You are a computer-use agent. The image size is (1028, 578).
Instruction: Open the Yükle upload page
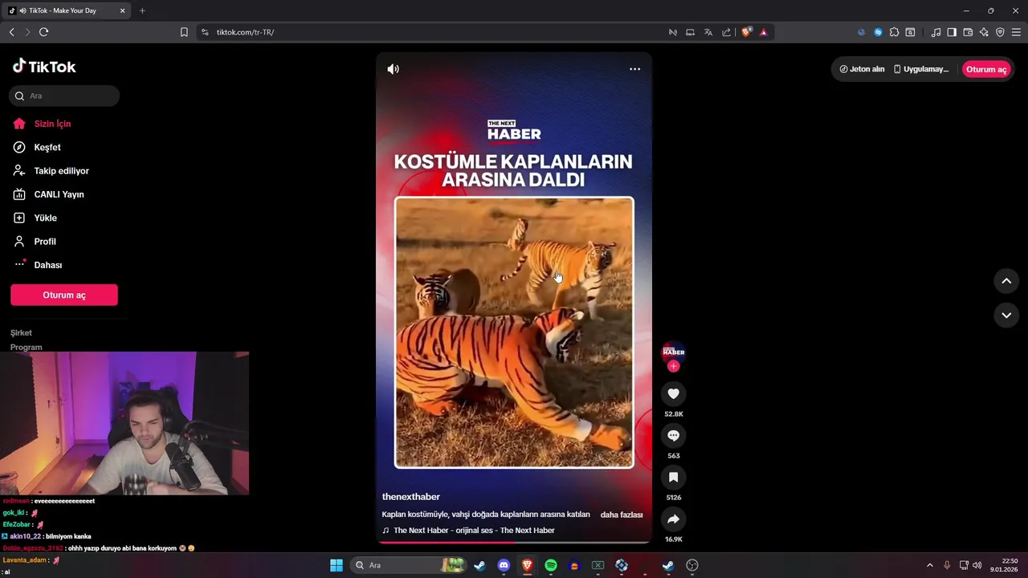45,218
